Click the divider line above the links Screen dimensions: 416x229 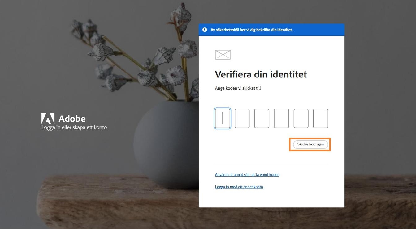(x=271, y=165)
